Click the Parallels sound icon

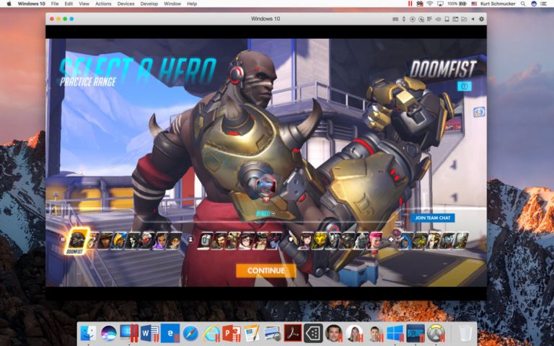click(x=438, y=19)
